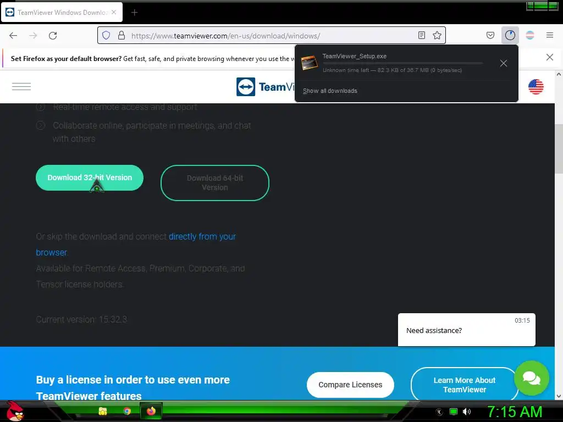Open the green live chat button

tap(532, 378)
